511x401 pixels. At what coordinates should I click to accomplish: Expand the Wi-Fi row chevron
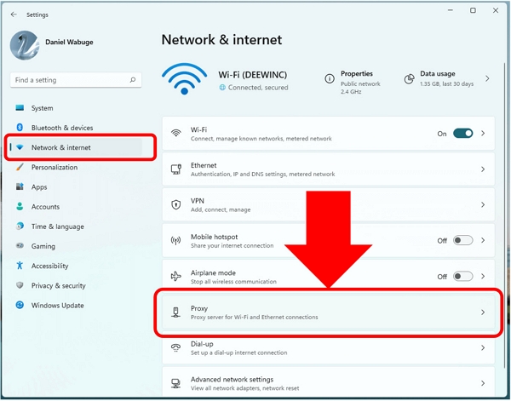483,133
